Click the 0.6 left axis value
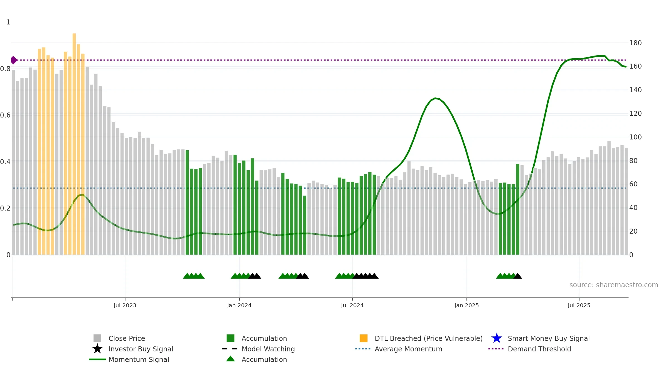The image size is (668, 375). [5, 115]
